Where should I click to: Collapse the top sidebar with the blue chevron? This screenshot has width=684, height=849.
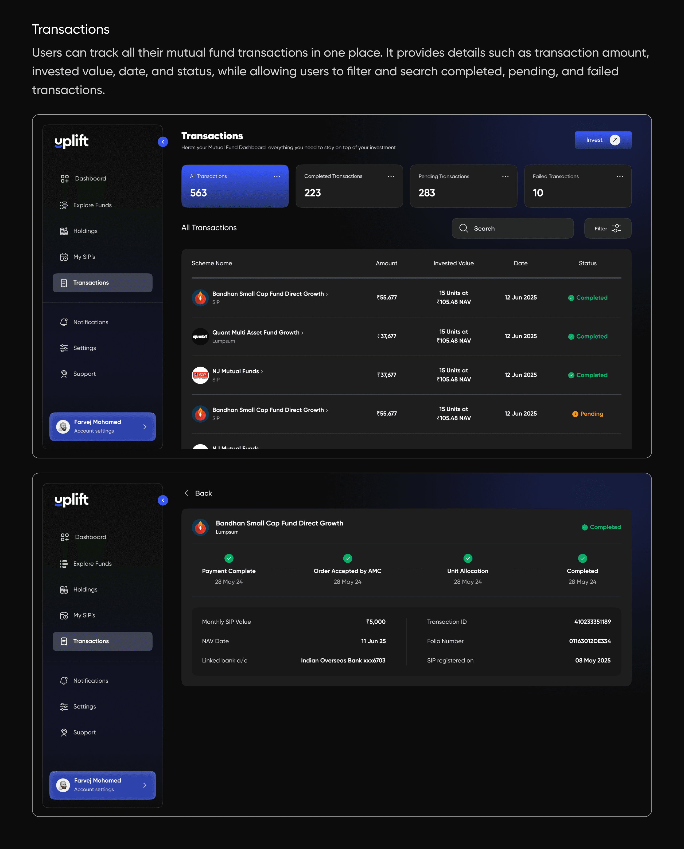[x=163, y=142]
